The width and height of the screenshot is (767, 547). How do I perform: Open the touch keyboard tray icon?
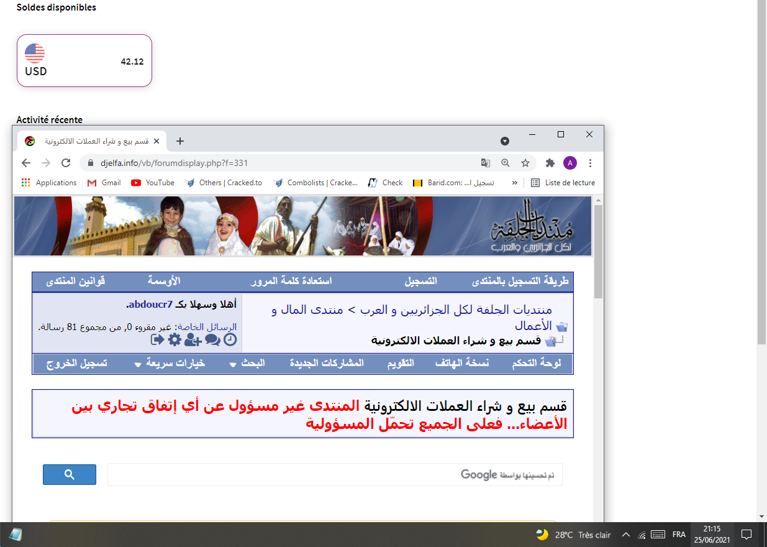[x=658, y=535]
